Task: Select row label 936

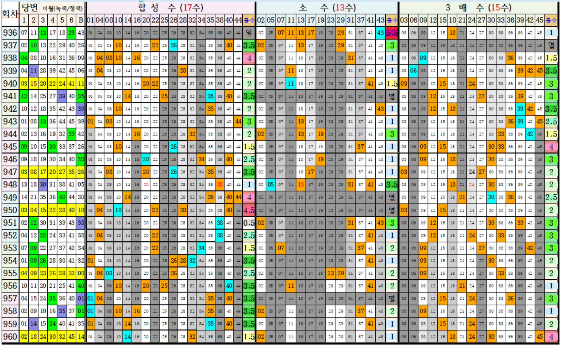Action: coord(10,33)
